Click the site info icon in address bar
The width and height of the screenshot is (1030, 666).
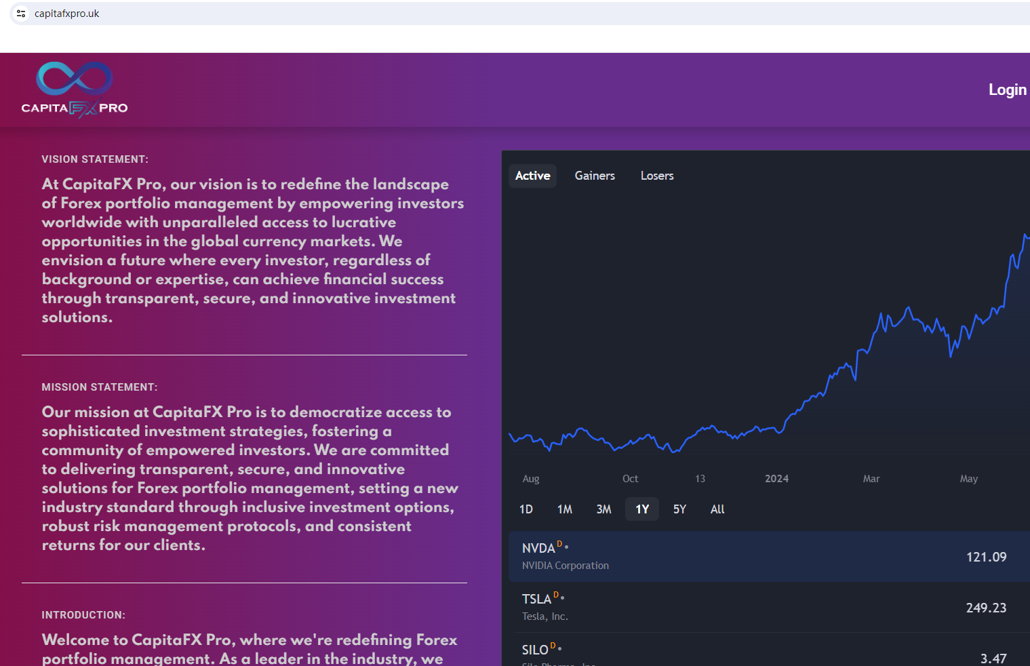click(x=21, y=14)
